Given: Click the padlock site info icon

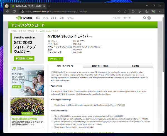Looking at the screenshot, I should tap(23, 11).
